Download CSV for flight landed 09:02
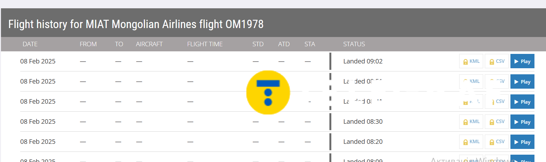This screenshot has height=162, width=546. [497, 61]
